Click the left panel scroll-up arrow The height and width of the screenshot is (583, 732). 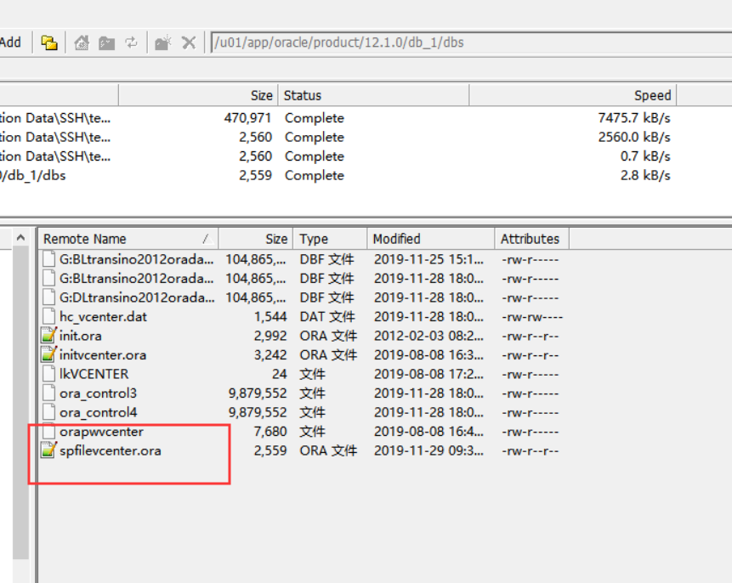pyautogui.click(x=20, y=238)
